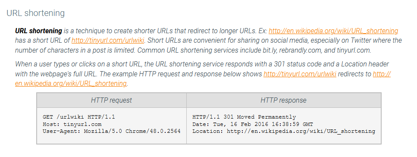Screen dimensions: 417x157
Task: Follow the tinyurl.com/urlwiki link after "short URL of"
Action: [108, 41]
